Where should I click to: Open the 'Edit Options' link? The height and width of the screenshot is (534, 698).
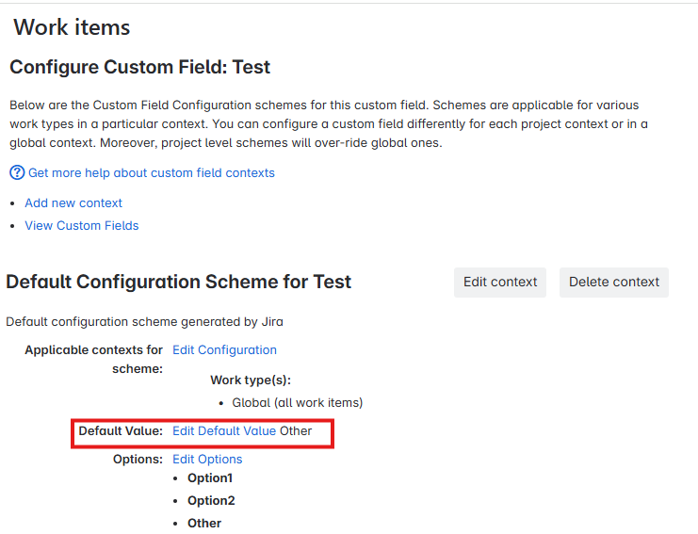coord(207,460)
